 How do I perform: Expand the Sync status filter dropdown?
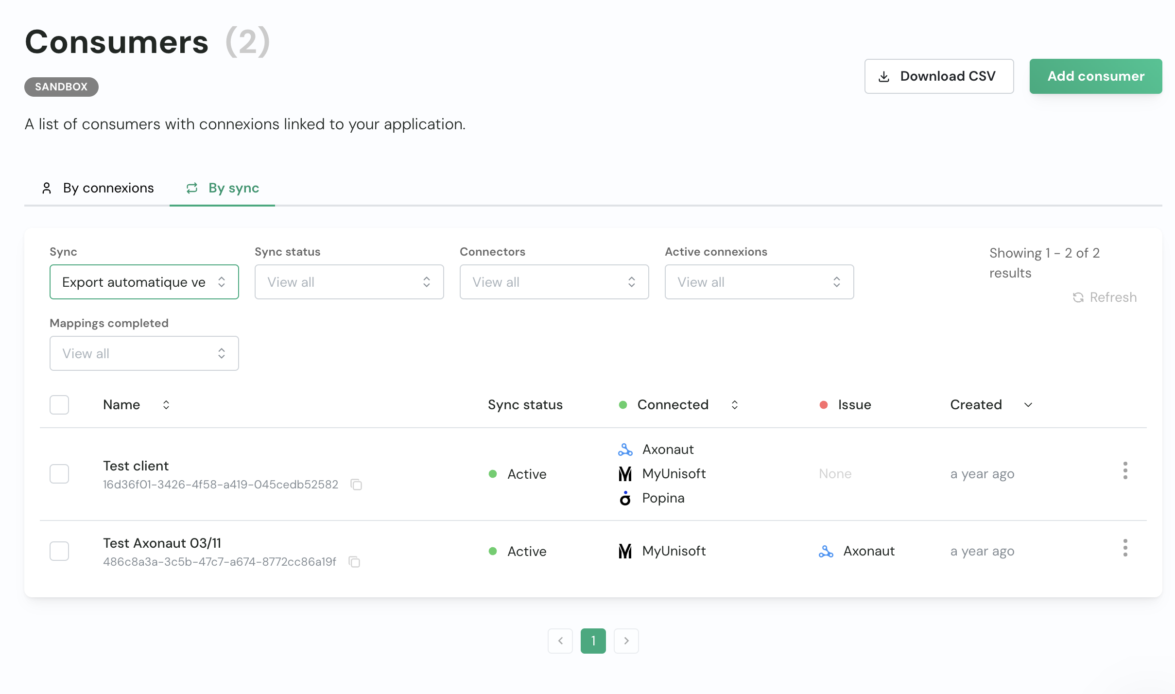tap(349, 282)
